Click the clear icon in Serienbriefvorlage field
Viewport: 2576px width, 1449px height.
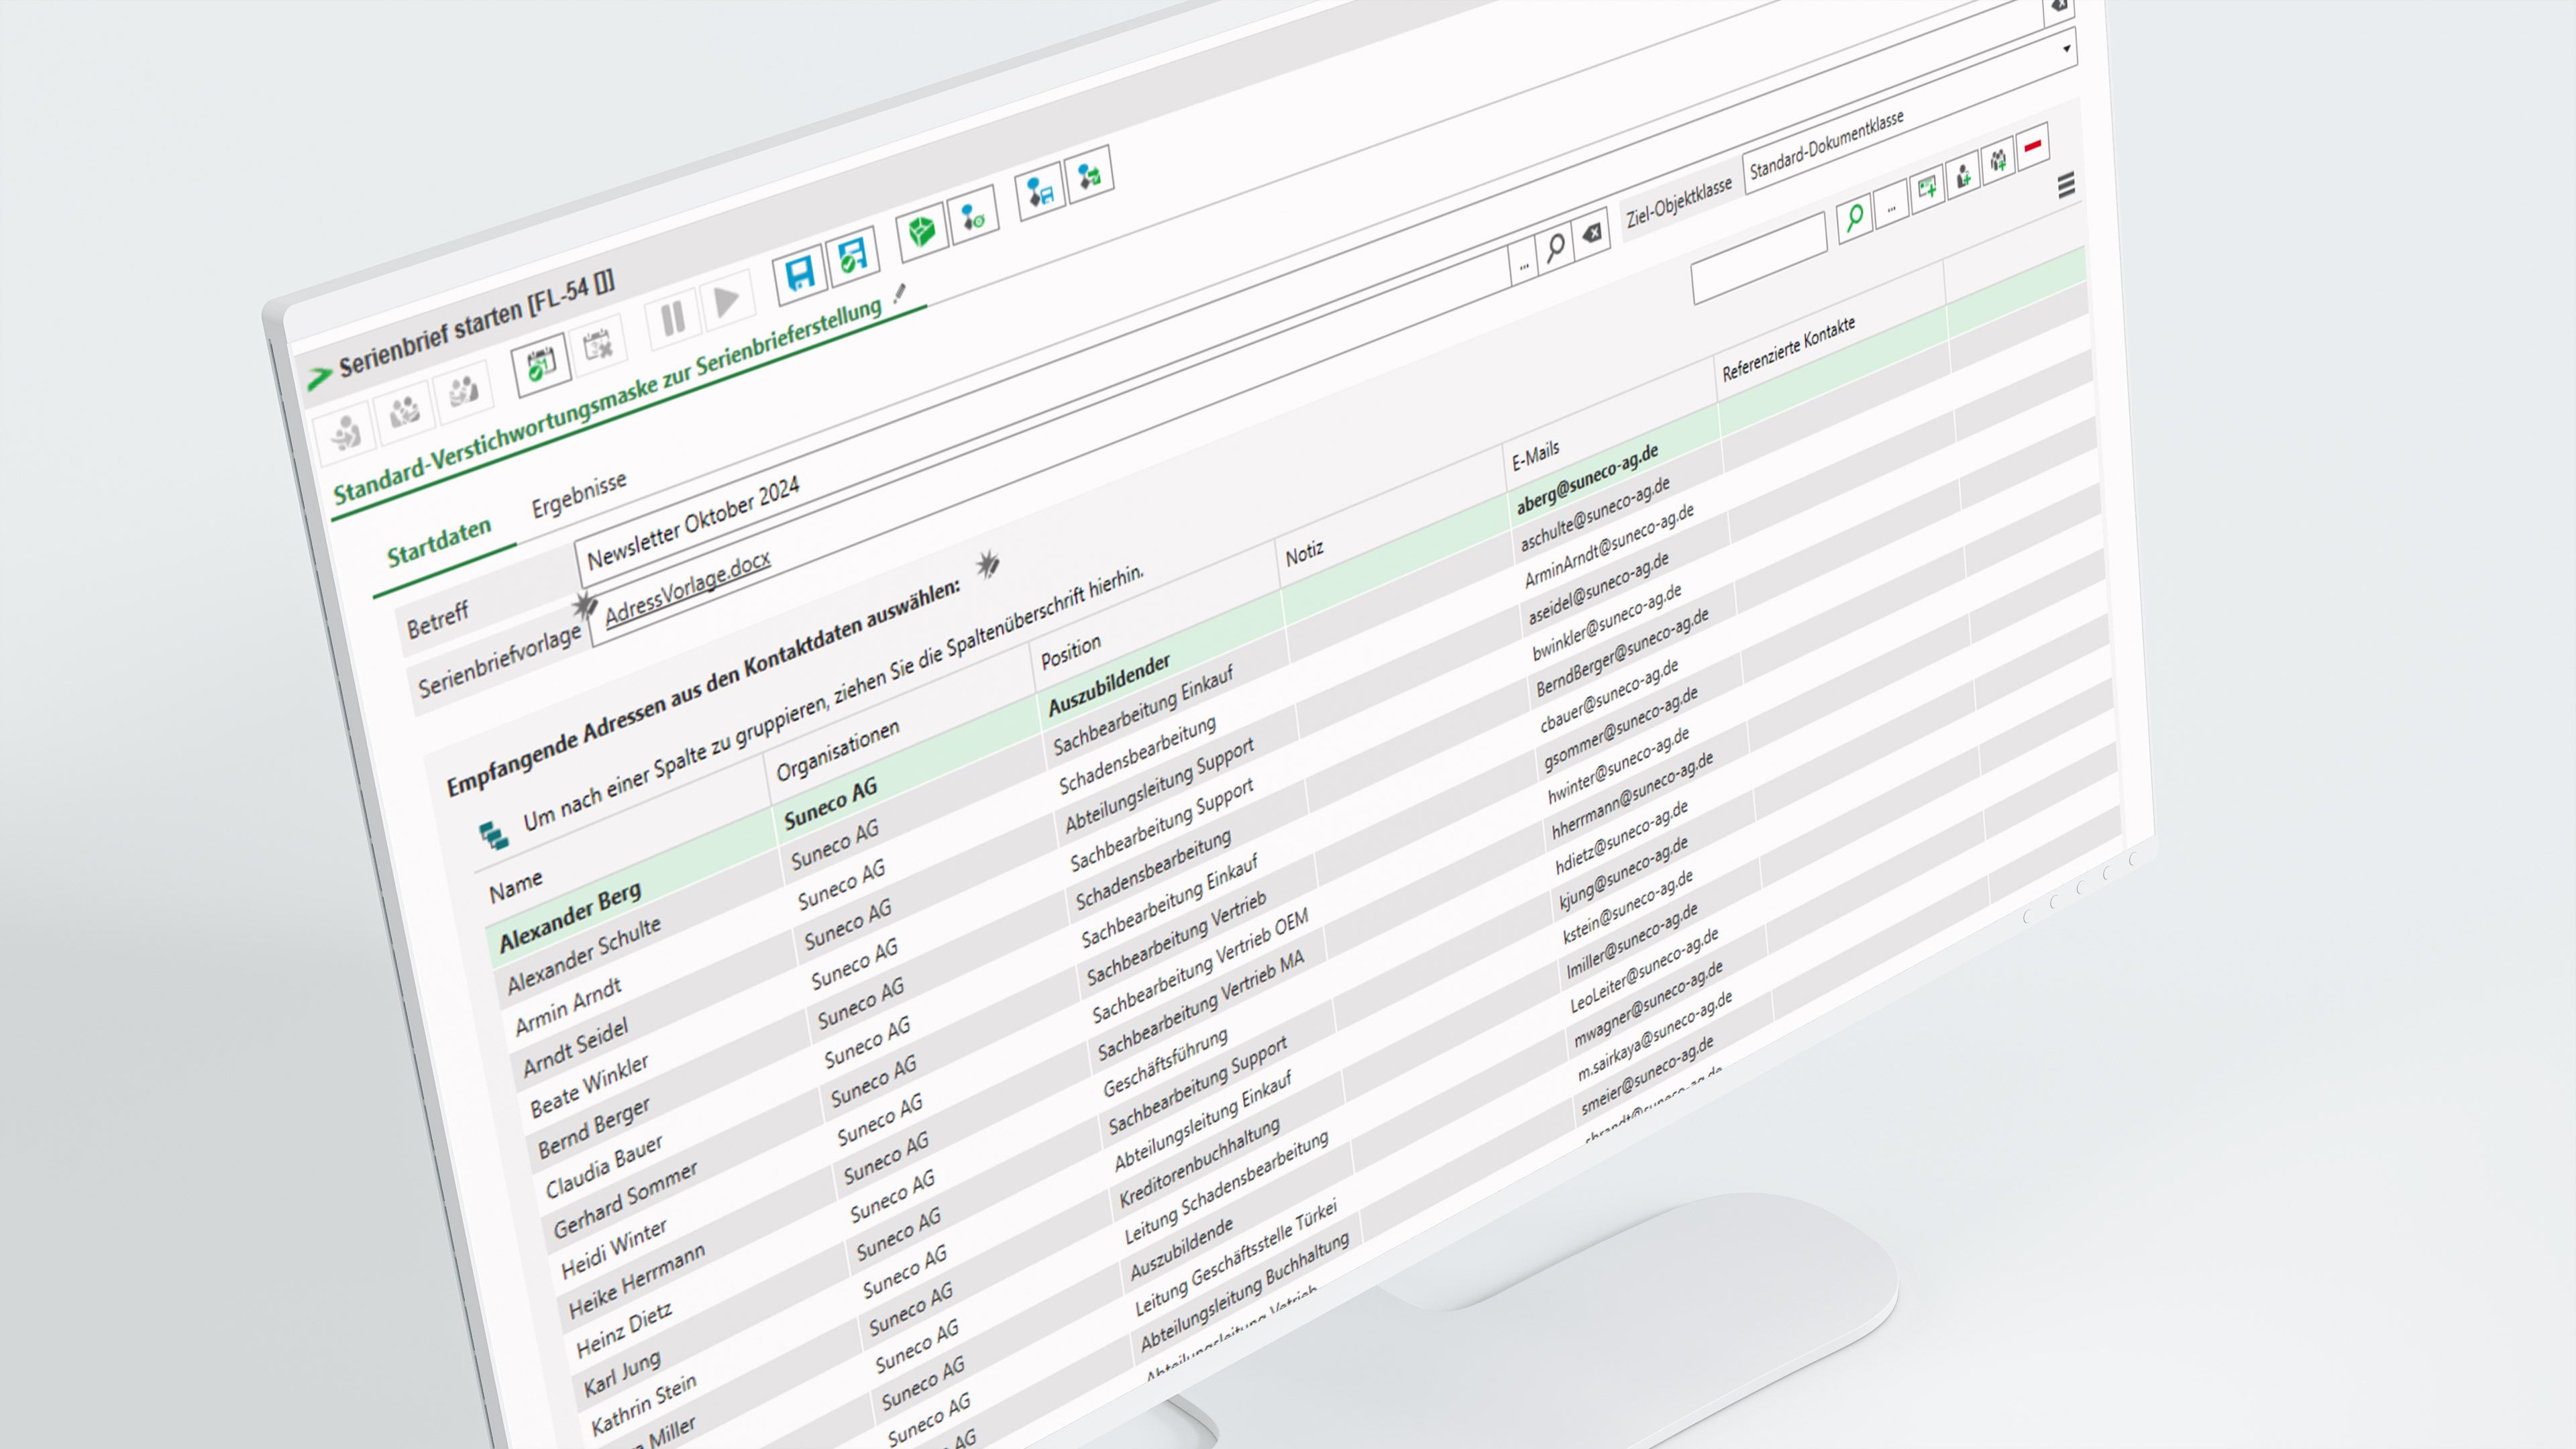[x=1591, y=233]
